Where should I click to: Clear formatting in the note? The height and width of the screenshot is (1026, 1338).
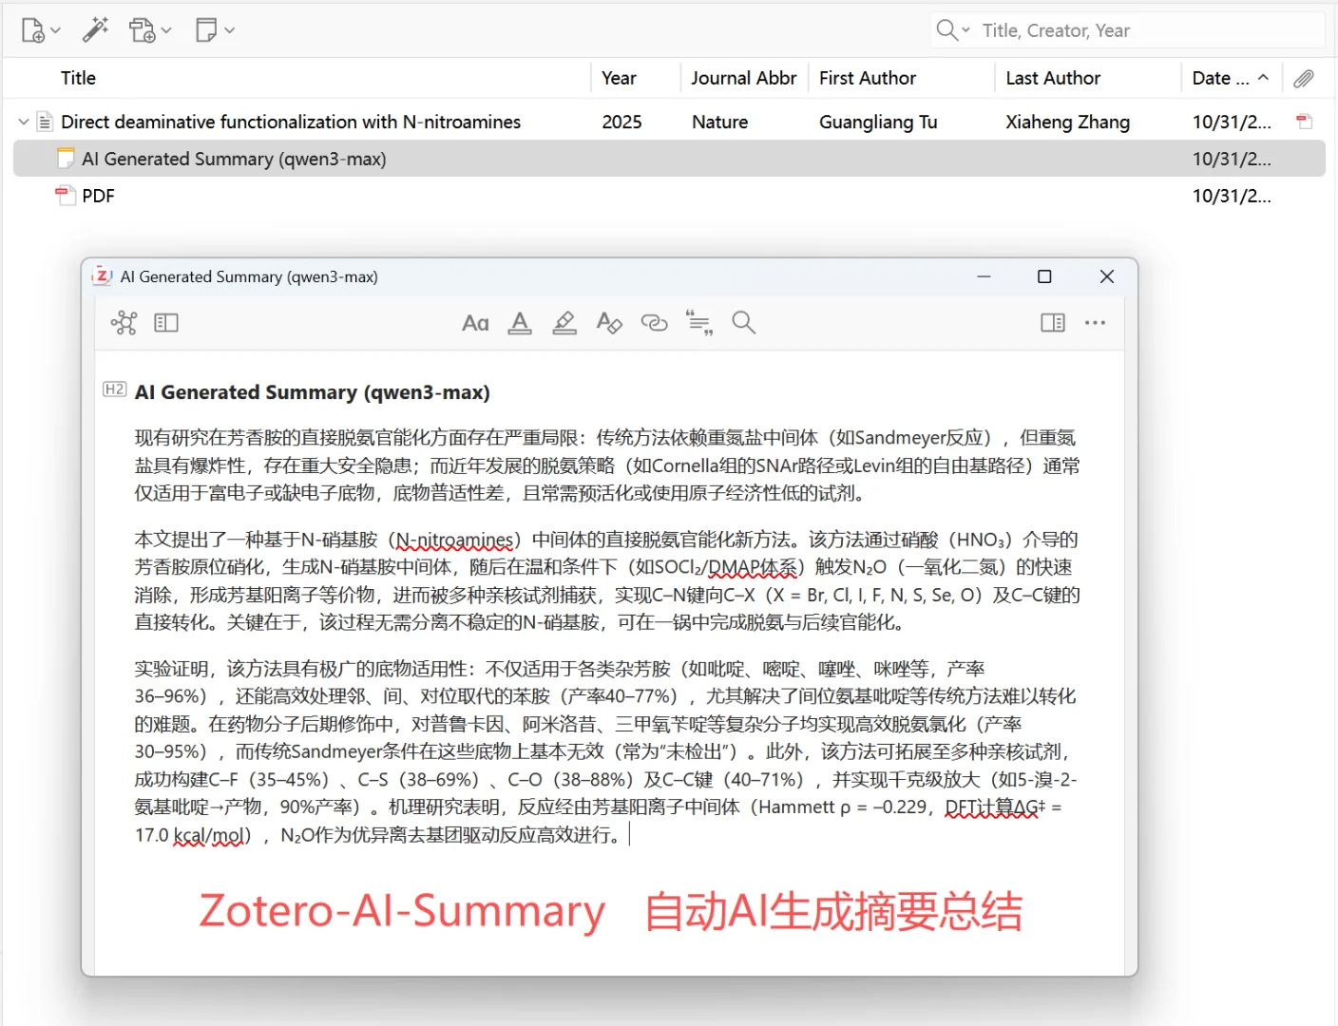[x=609, y=323]
